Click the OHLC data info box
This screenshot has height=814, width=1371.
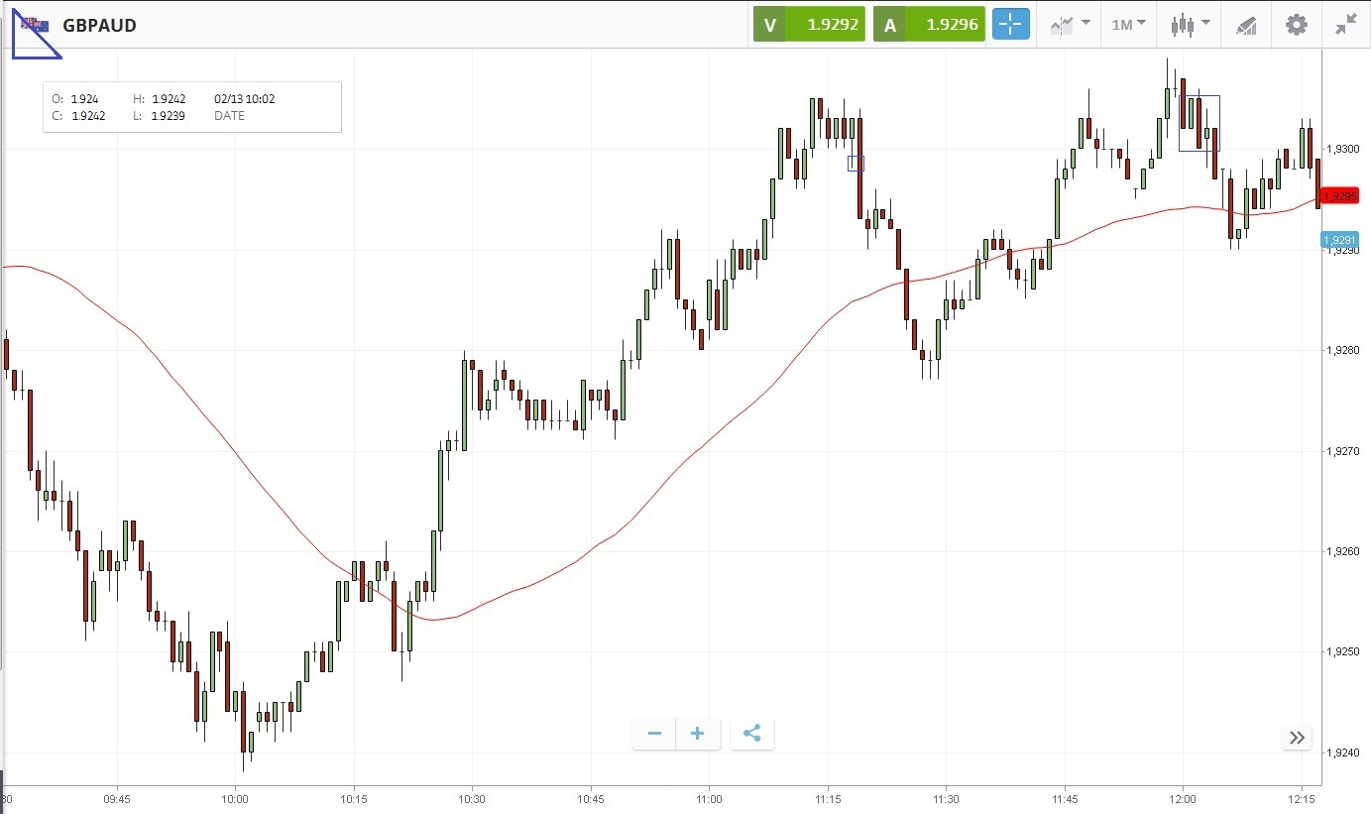pyautogui.click(x=192, y=107)
